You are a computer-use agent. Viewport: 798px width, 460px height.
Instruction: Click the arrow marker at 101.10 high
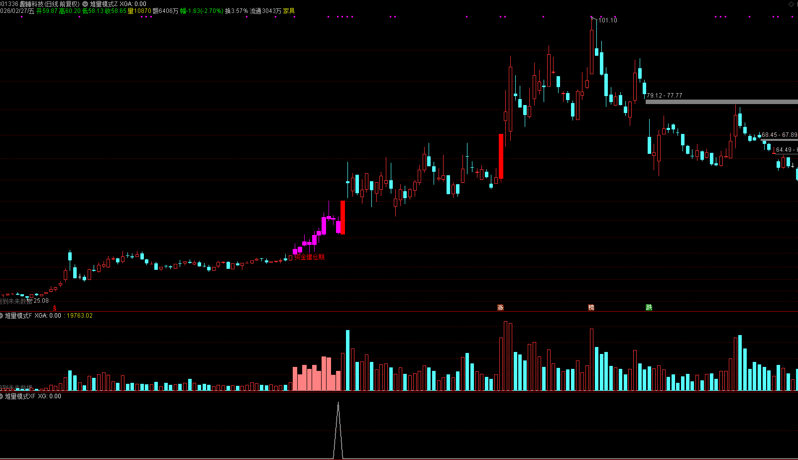592,19
